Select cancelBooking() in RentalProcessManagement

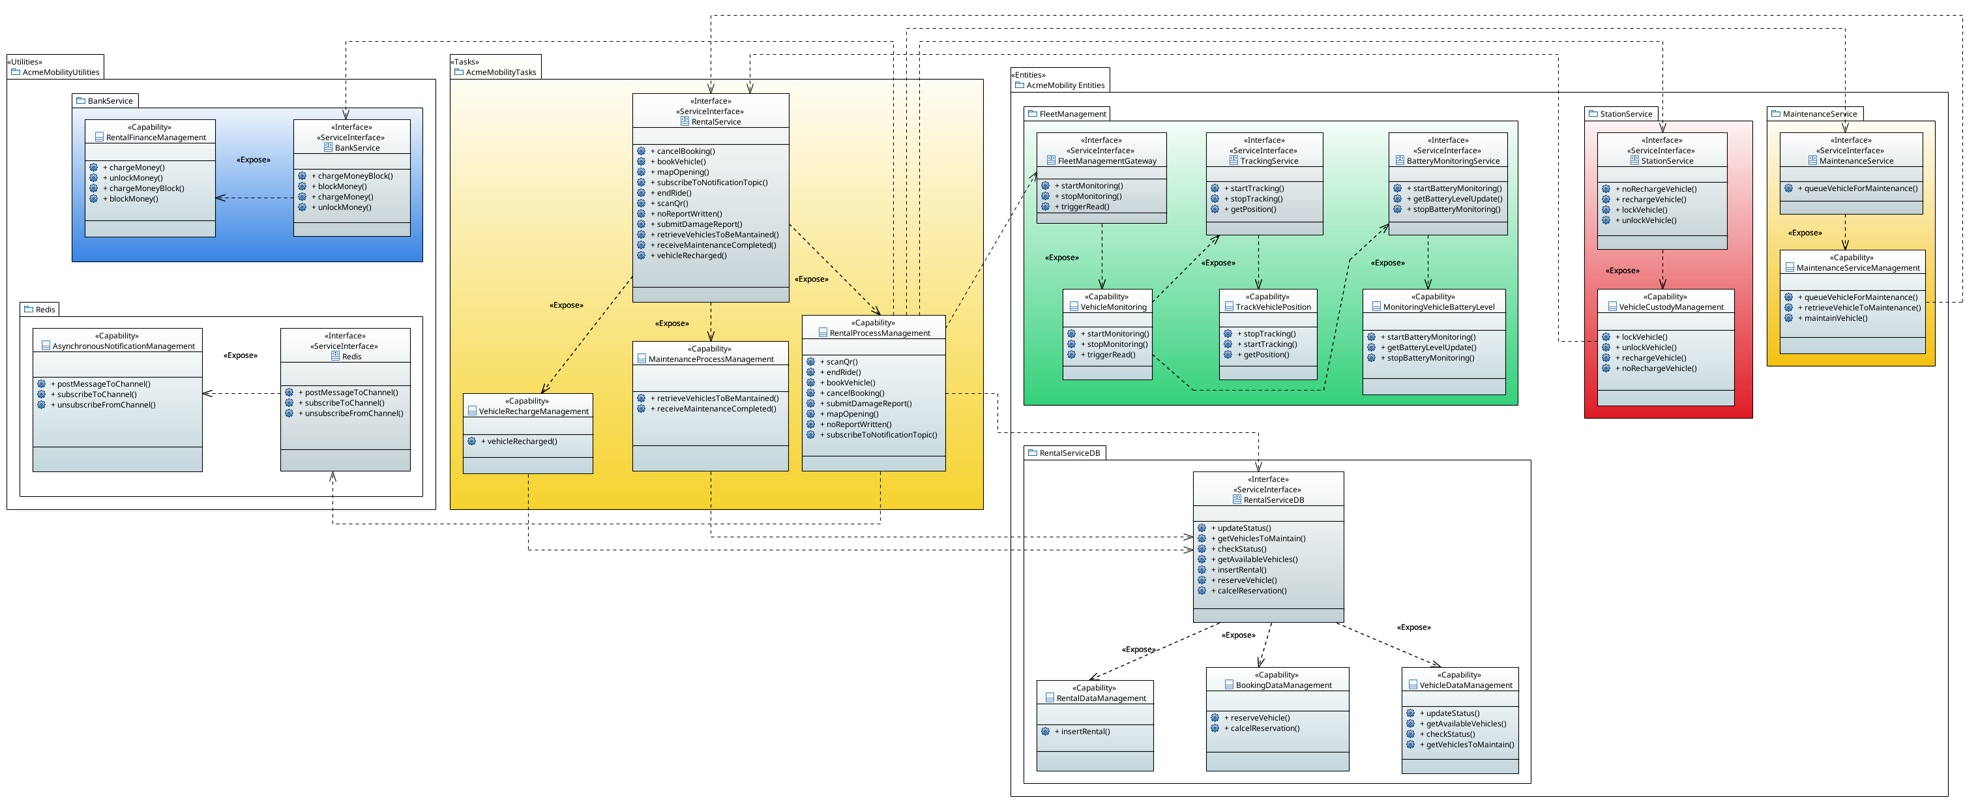click(x=852, y=393)
